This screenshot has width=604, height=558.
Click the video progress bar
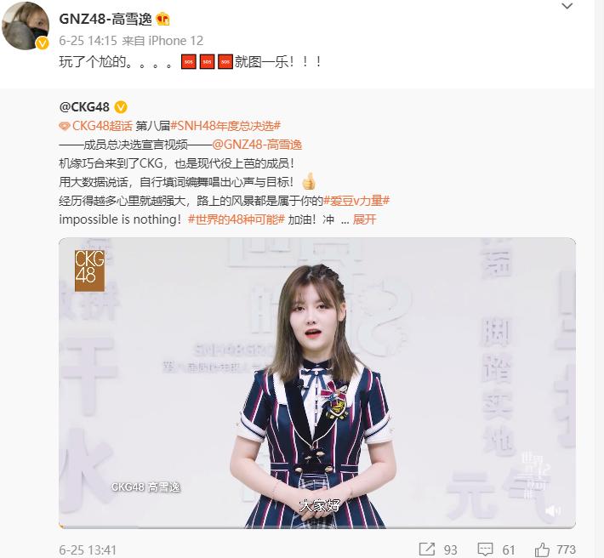[317, 527]
